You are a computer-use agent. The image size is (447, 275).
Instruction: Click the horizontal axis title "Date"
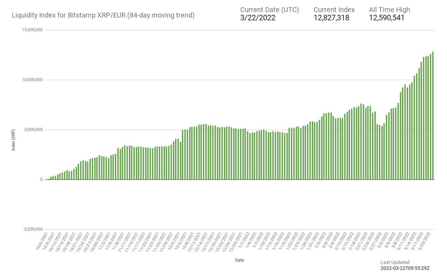[x=240, y=260]
